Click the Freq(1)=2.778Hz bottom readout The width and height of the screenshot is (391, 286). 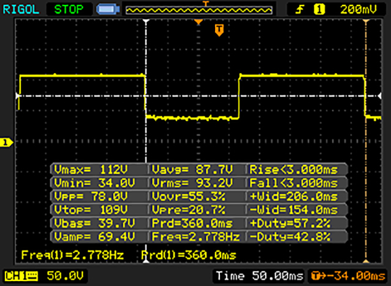[x=73, y=255]
